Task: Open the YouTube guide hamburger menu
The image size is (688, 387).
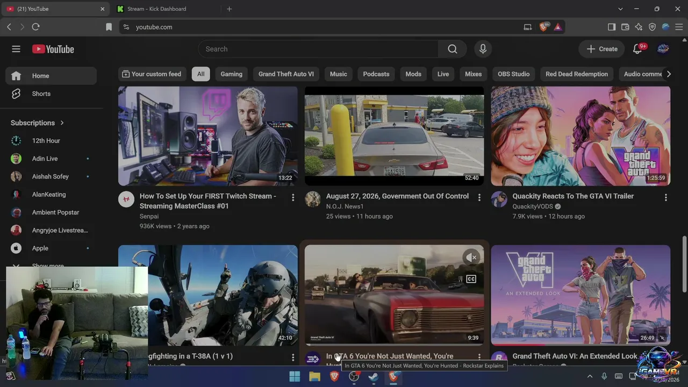Action: tap(16, 49)
